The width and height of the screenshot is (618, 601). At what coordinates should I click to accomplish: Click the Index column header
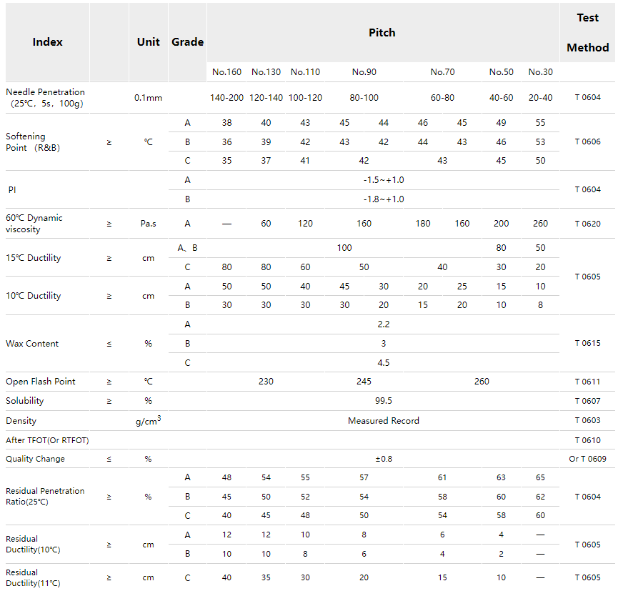[47, 42]
